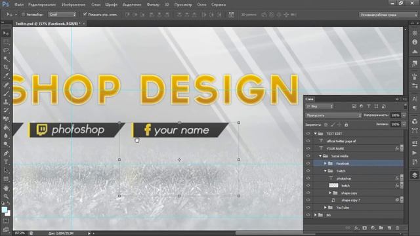Select the History Brush tool

point(6,110)
